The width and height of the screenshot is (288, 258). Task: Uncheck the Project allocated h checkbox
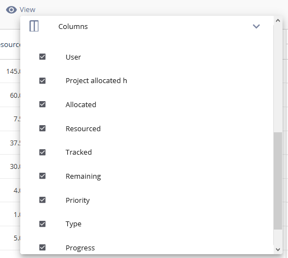pyautogui.click(x=43, y=80)
